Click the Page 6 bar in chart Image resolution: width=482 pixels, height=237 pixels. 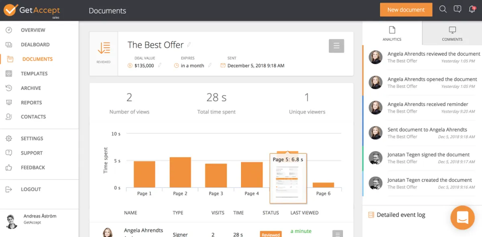323,185
